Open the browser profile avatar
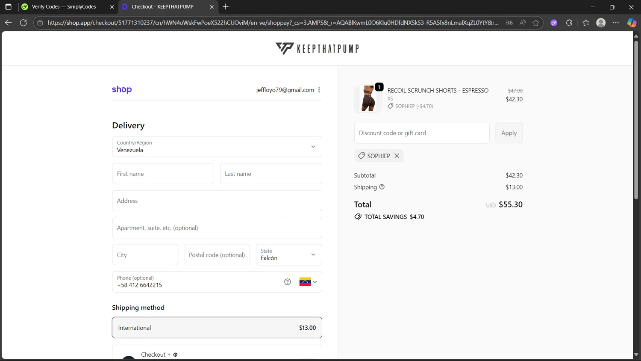The height and width of the screenshot is (361, 641). pos(601,23)
